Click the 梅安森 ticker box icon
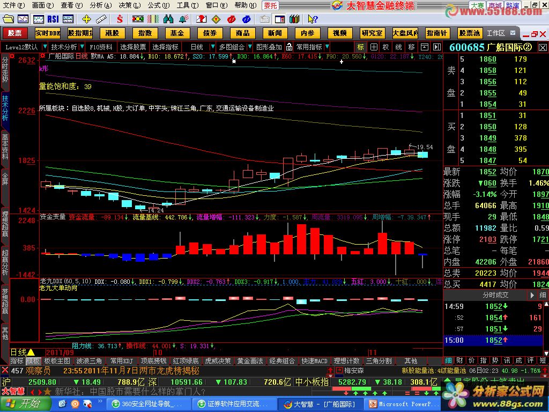This screenshot has height=412, width=549. [339, 370]
